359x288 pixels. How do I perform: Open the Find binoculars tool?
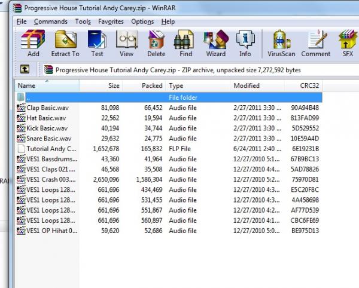pos(185,43)
